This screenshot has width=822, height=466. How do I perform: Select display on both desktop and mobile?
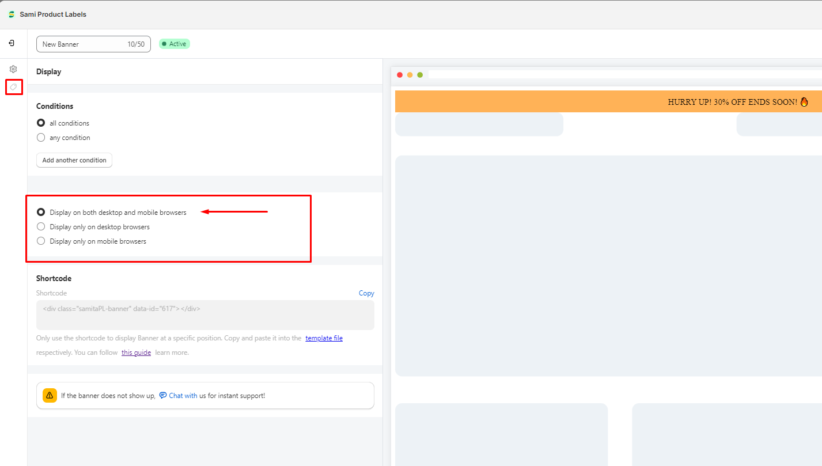41,213
